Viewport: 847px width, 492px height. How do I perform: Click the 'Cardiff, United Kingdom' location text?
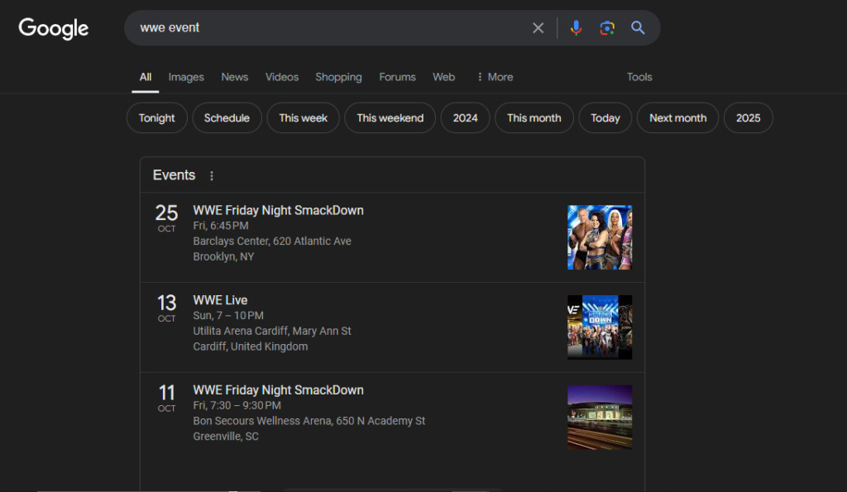point(251,346)
